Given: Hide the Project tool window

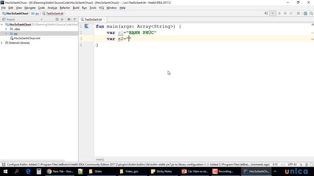Looking at the screenshot, I should click(75, 20).
